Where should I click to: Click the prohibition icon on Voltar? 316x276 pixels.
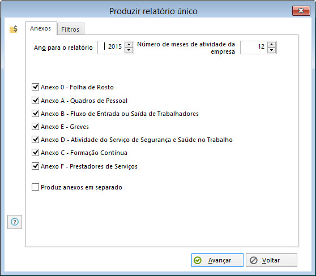254,260
